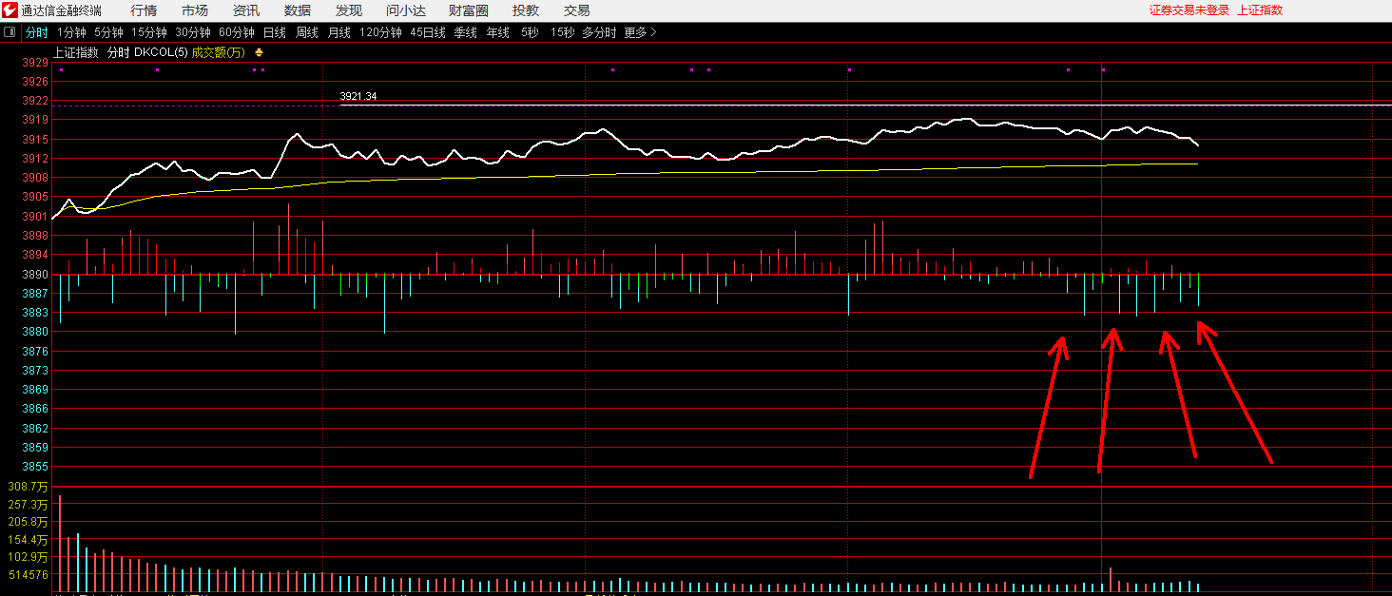
Task: Click the 3915 price axis label
Action: click(34, 140)
